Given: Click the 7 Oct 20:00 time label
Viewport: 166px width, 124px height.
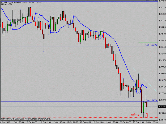Looking at the screenshot, I should [x=19, y=122].
